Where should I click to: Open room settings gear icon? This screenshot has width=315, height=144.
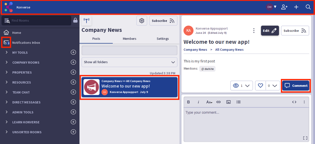coord(142,21)
